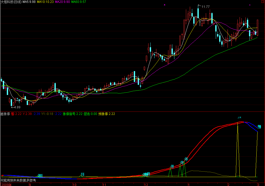The image size is (265, 186).
Task: Click the 顶 signal marker at indicator peak
Action: [x=239, y=117]
